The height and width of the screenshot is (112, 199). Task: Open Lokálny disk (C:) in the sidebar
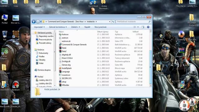pyautogui.click(x=45, y=80)
